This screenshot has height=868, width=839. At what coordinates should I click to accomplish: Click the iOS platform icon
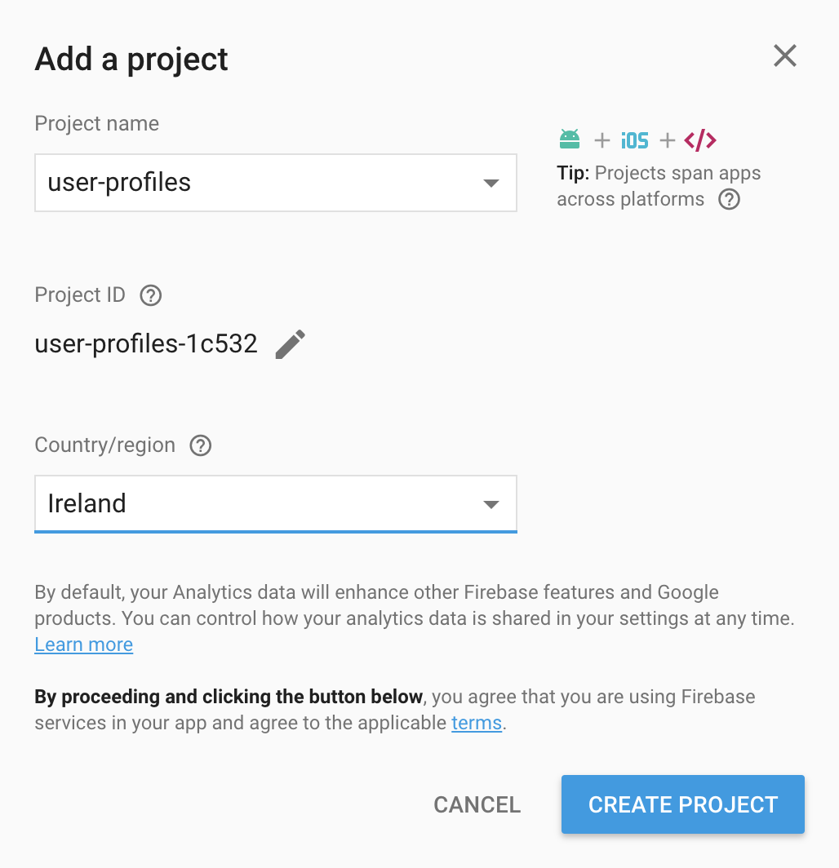(x=634, y=140)
